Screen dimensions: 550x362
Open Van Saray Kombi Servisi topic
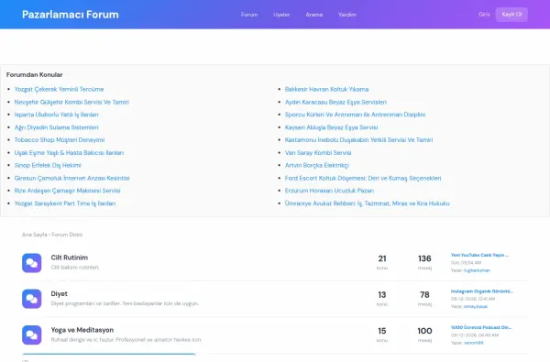point(318,152)
